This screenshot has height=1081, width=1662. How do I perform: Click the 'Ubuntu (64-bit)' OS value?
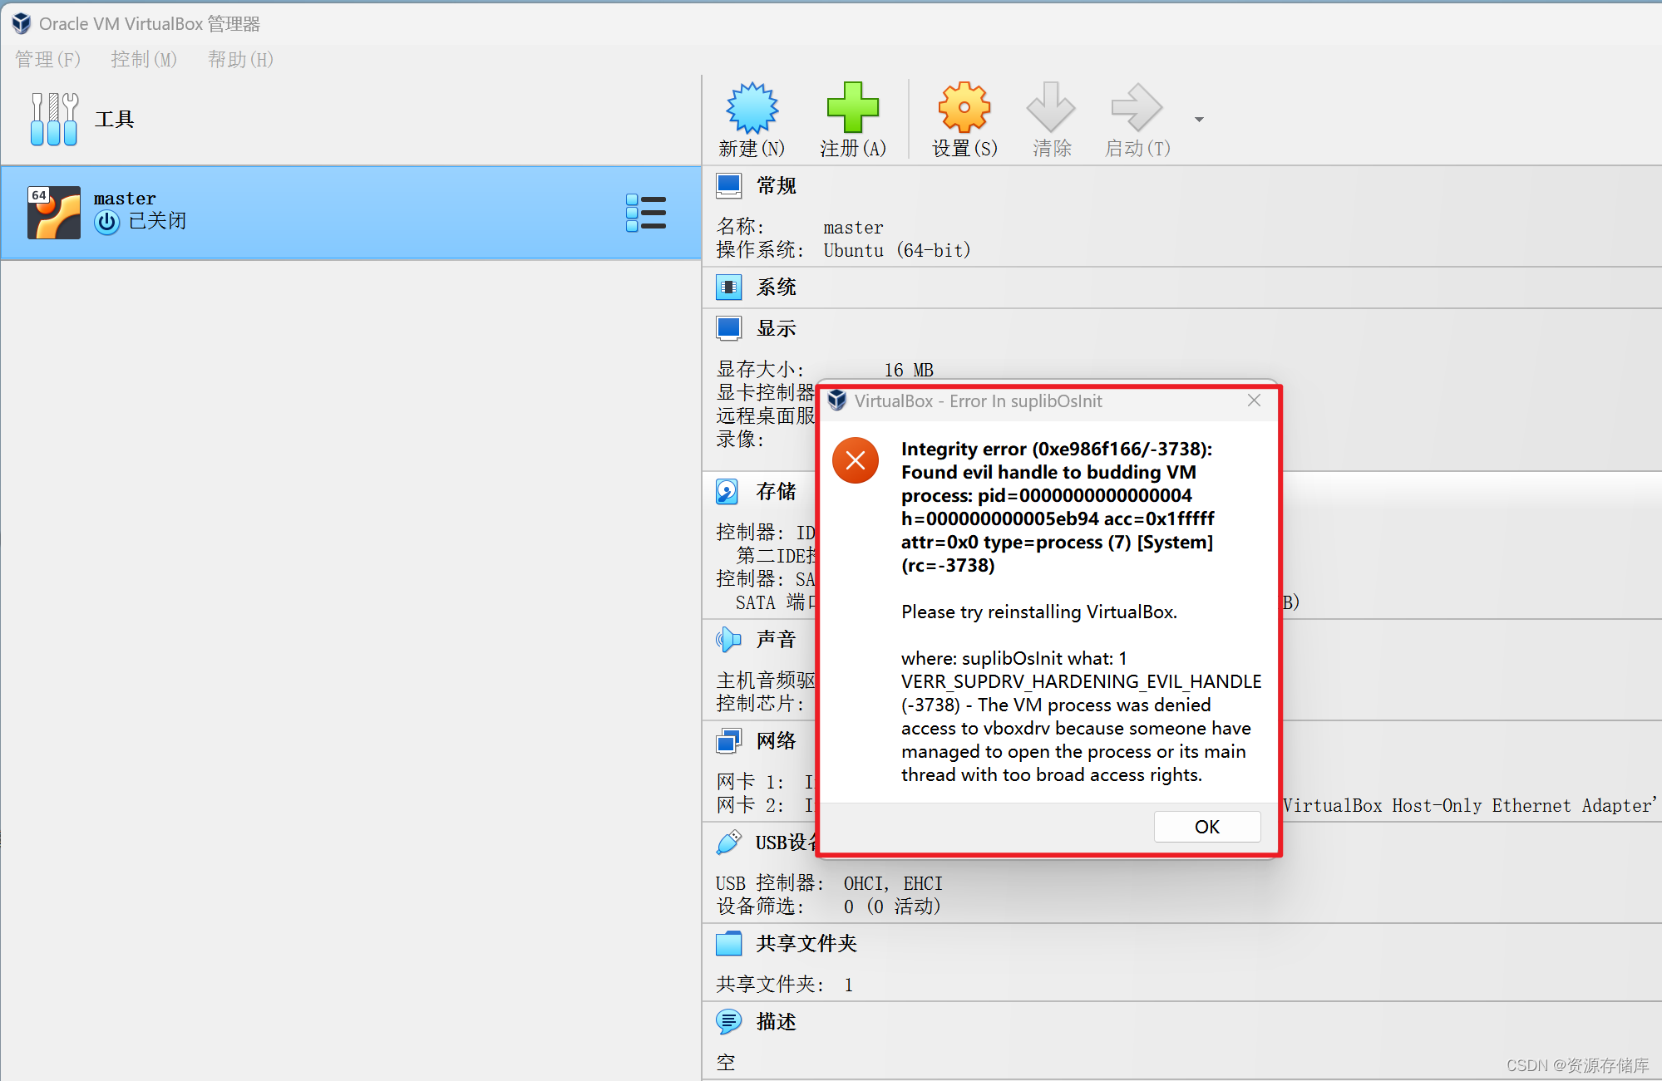pyautogui.click(x=897, y=250)
